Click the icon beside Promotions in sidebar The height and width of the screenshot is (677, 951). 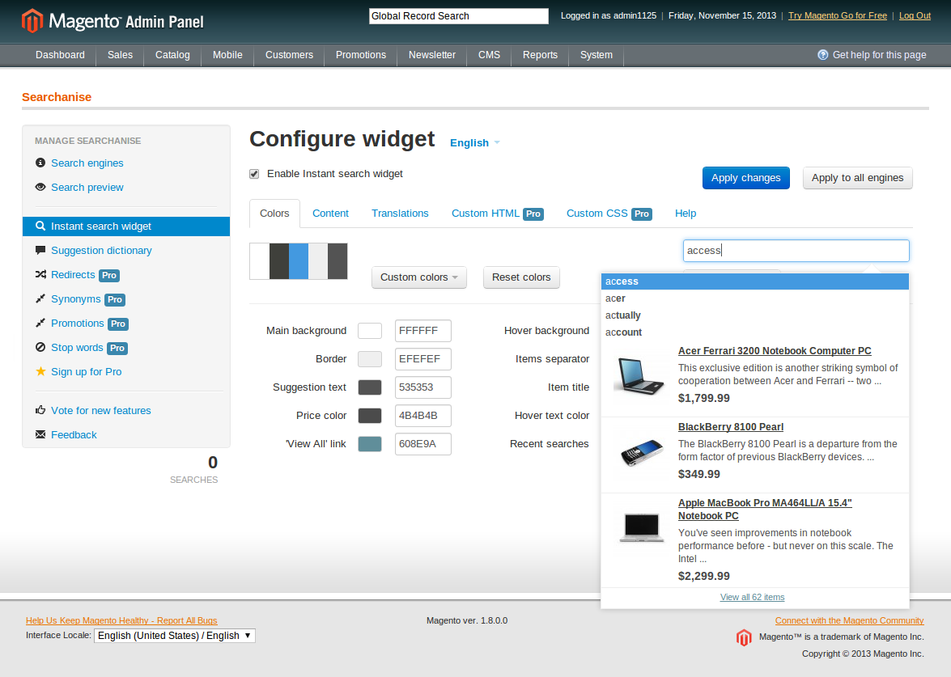pos(40,323)
